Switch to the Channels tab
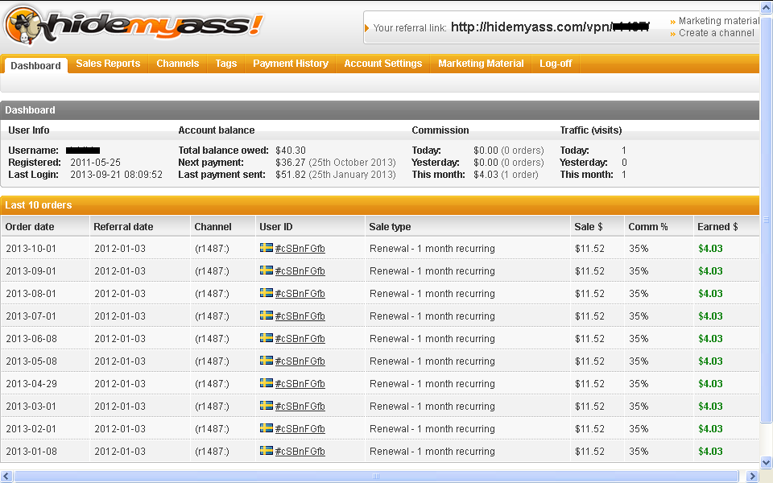Viewport: 773px width, 483px height. click(177, 63)
